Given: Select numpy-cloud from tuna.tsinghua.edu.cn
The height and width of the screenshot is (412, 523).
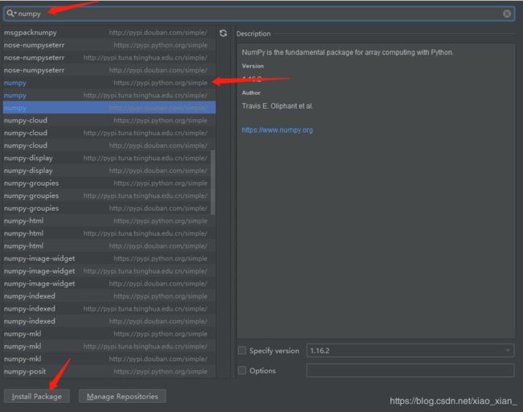Looking at the screenshot, I should (109, 133).
